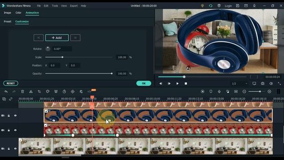Viewport: 284px width, 160px height.
Task: Adjust preview volume speaker icon
Action: pos(271,84)
